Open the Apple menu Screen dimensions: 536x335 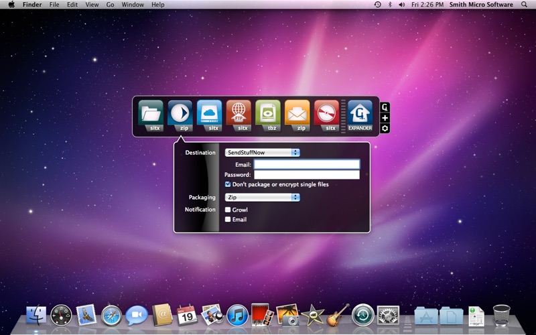pyautogui.click(x=11, y=5)
